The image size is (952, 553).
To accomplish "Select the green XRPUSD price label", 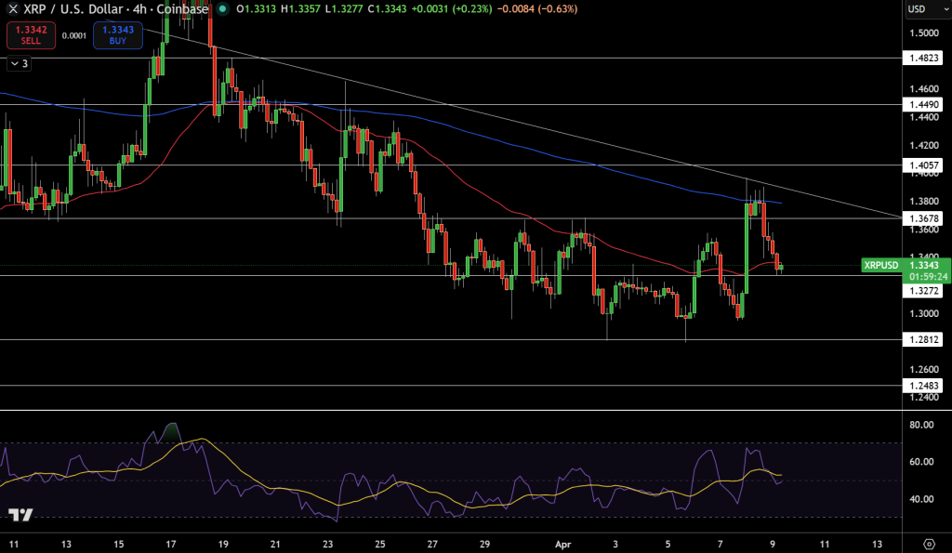I will click(883, 266).
